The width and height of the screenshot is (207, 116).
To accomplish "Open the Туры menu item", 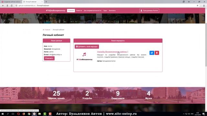I will point(105,11).
